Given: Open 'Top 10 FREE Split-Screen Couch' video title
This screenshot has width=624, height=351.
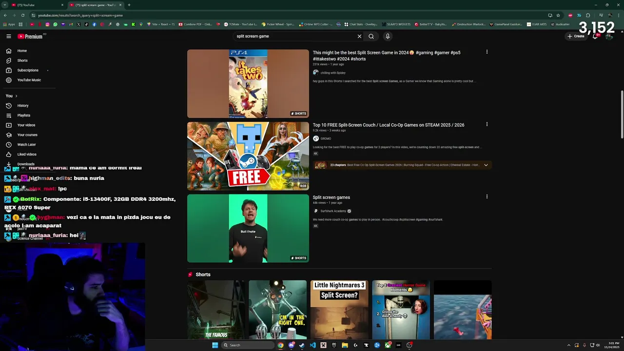Looking at the screenshot, I should [389, 125].
